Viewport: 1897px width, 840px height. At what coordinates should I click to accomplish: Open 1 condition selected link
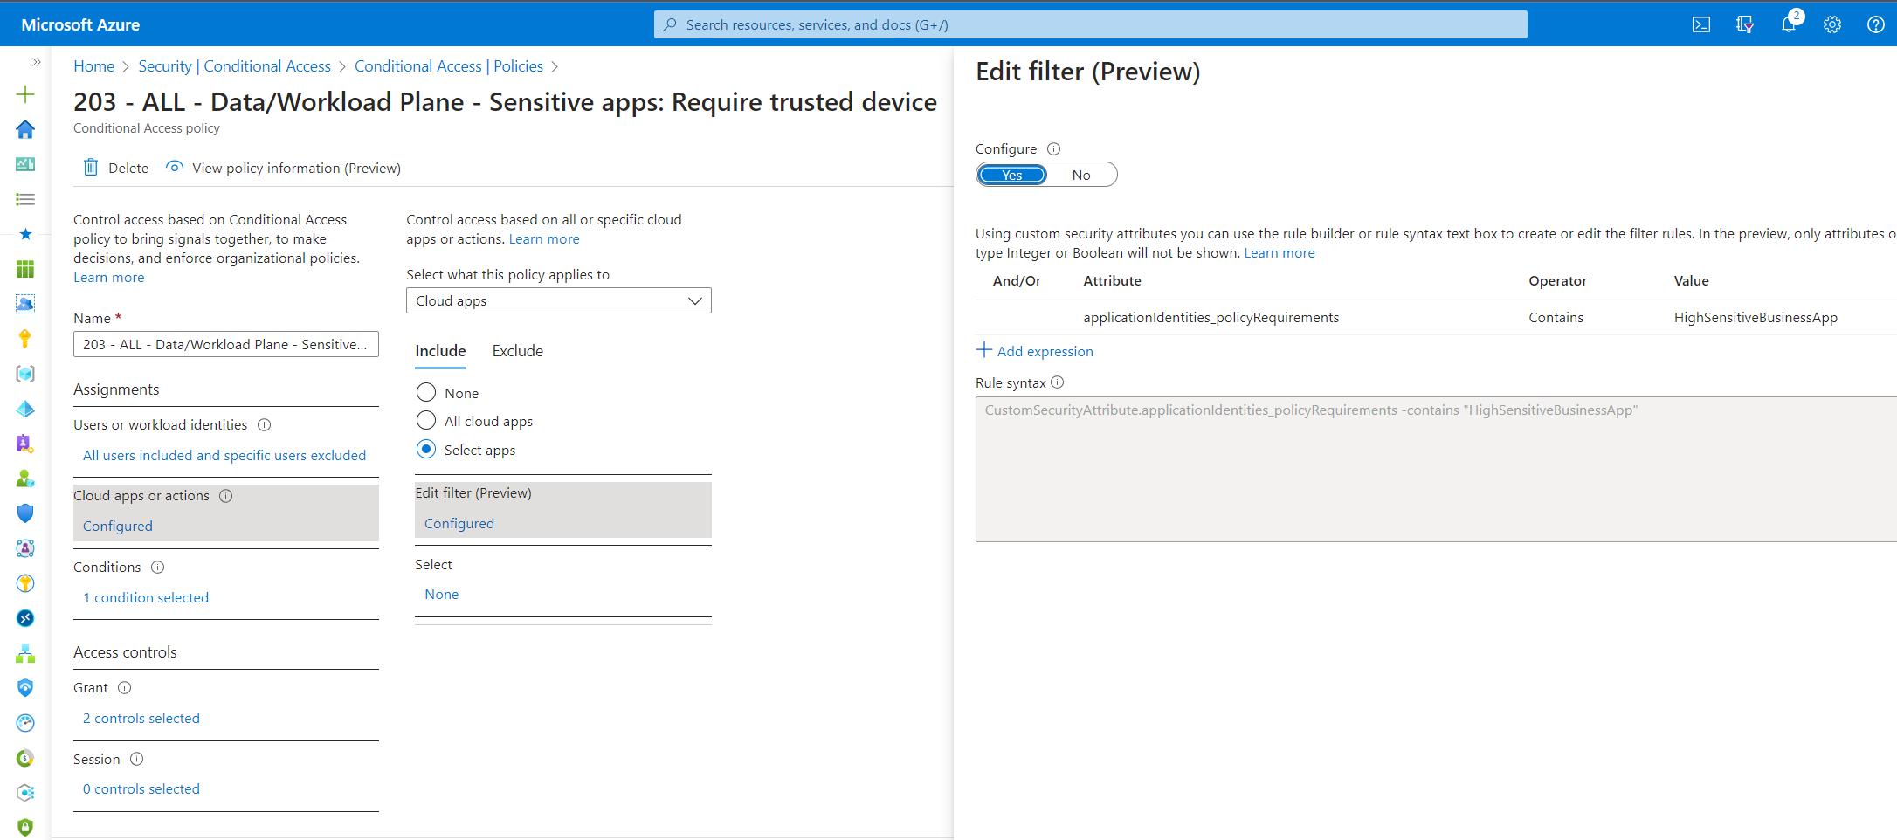click(146, 598)
